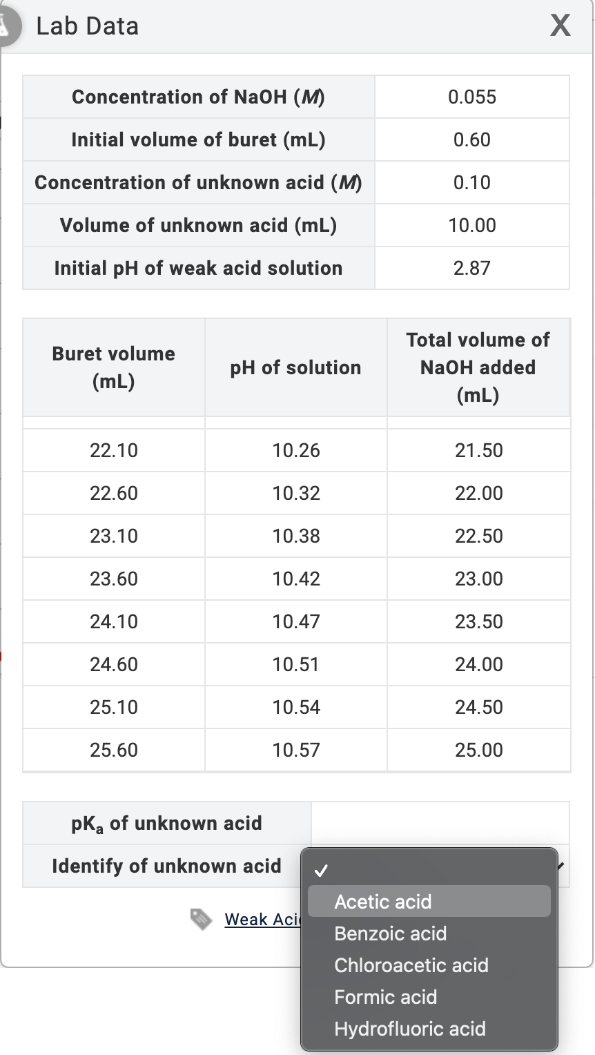The width and height of the screenshot is (595, 1055).
Task: Click the Volume of unknown acid 10.00 cell
Action: (471, 224)
